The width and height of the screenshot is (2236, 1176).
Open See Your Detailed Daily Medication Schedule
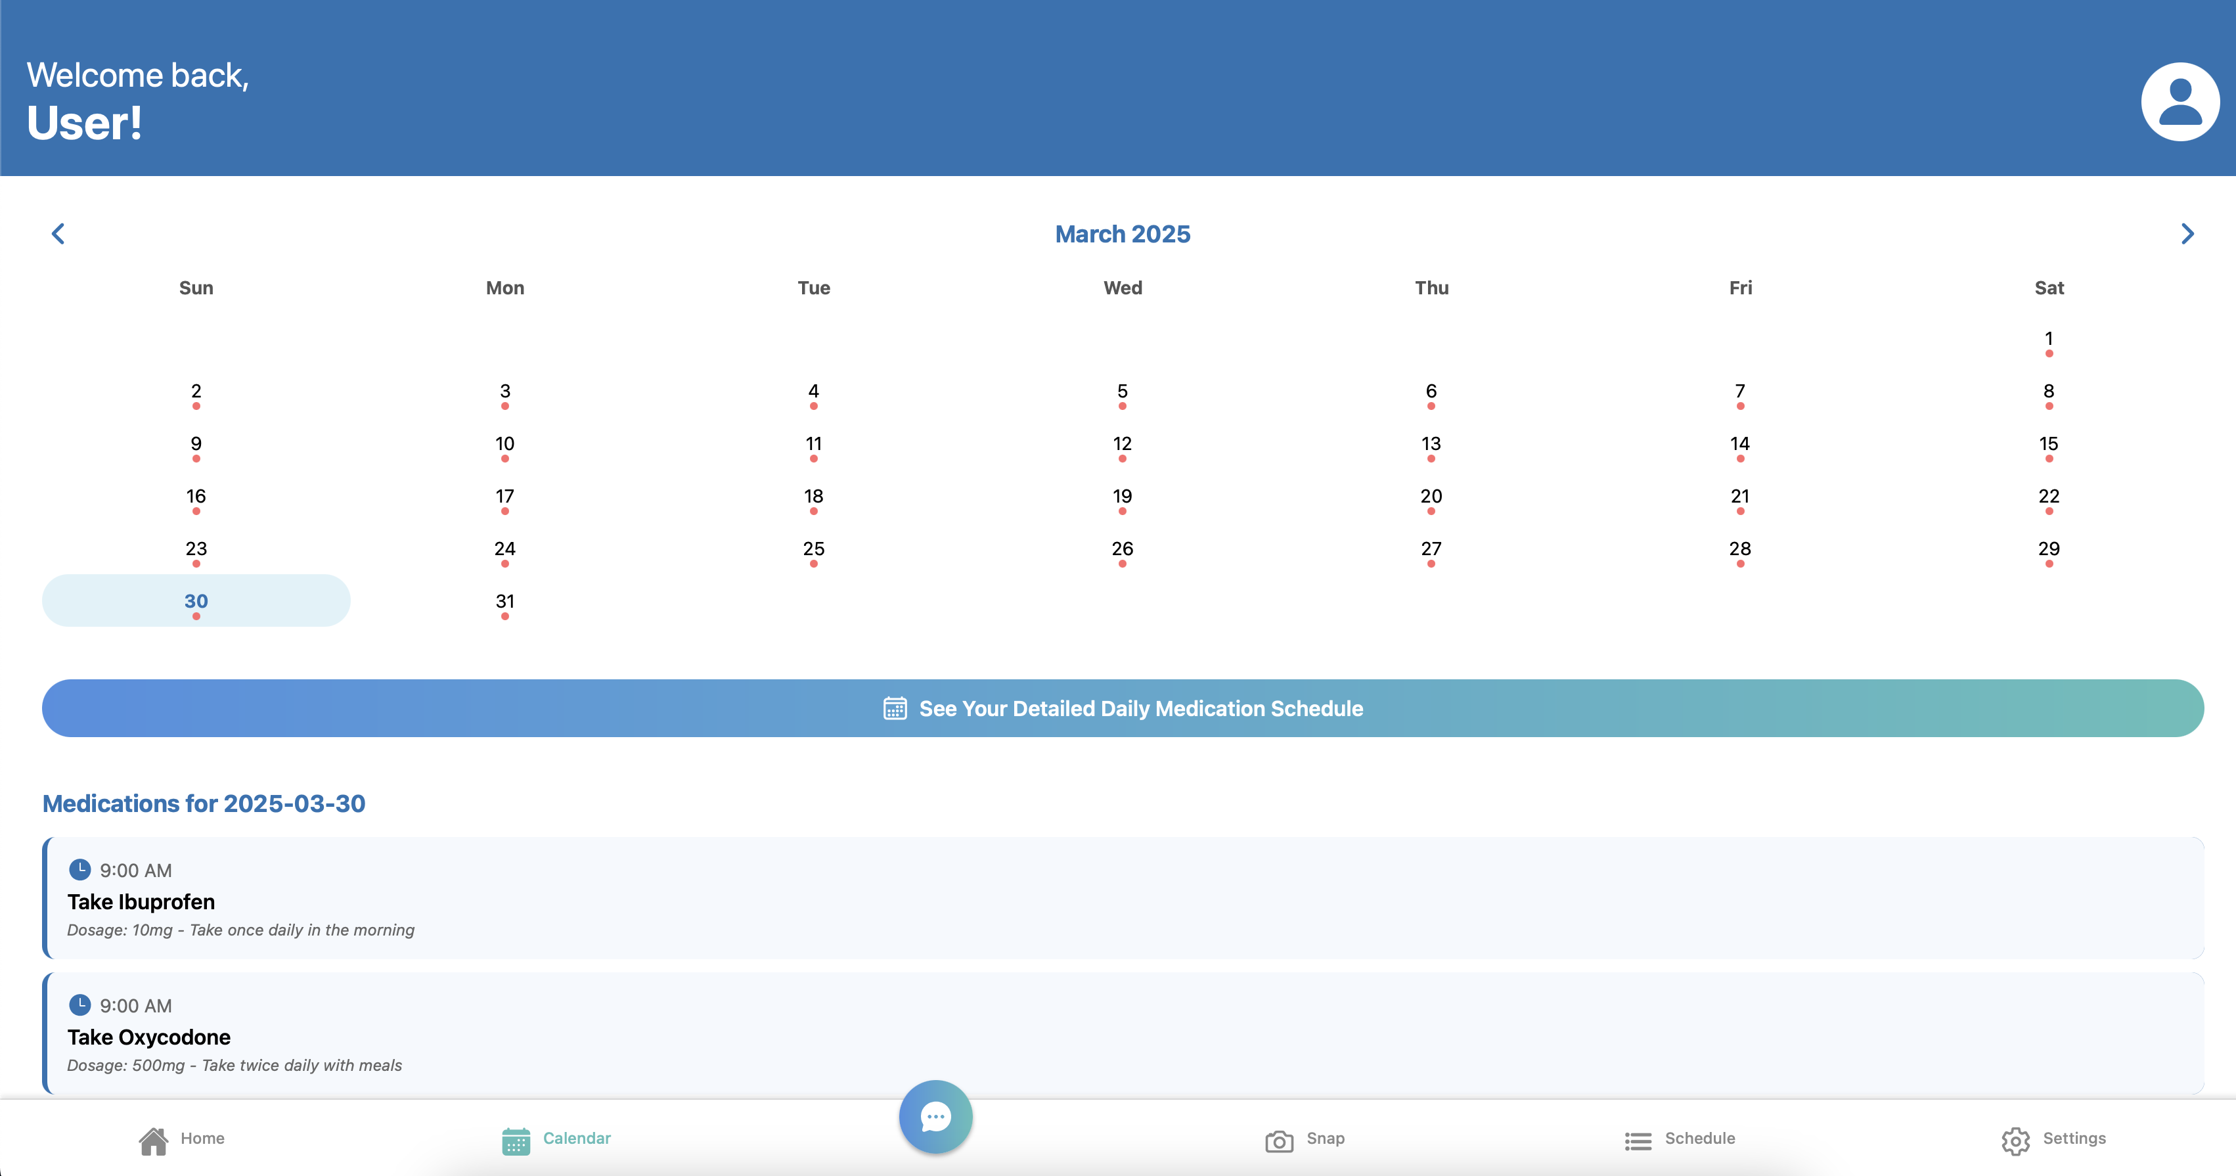point(1121,708)
